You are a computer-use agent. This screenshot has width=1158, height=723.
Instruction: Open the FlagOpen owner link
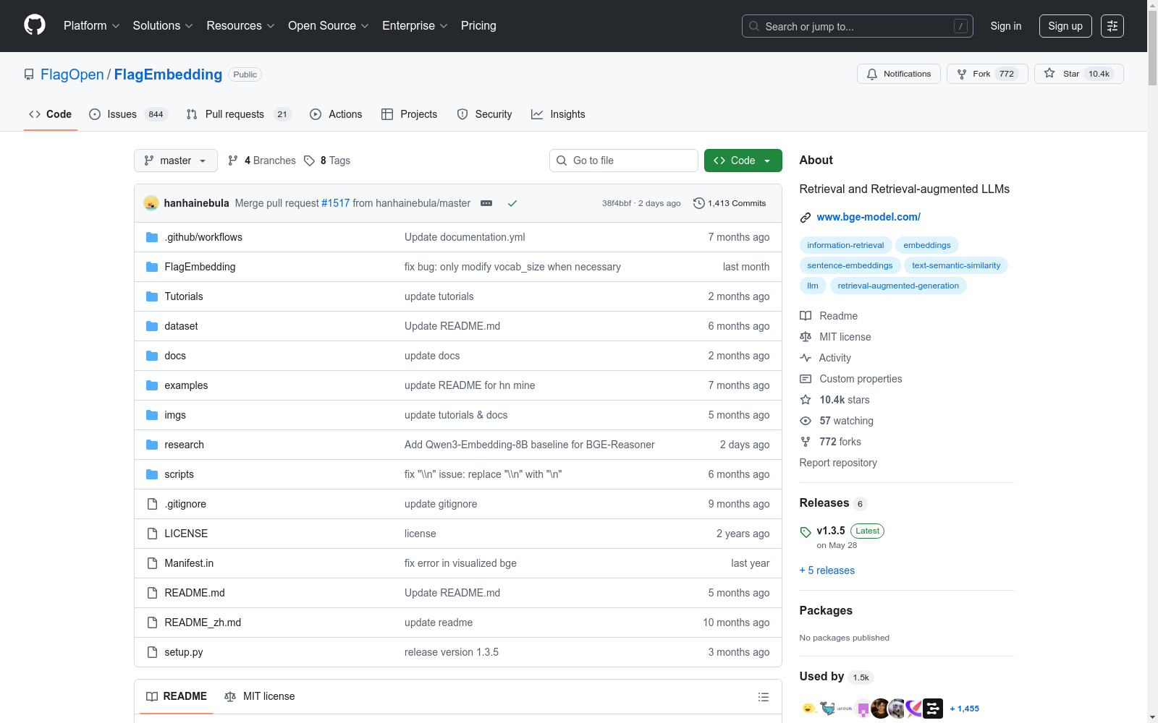point(72,74)
